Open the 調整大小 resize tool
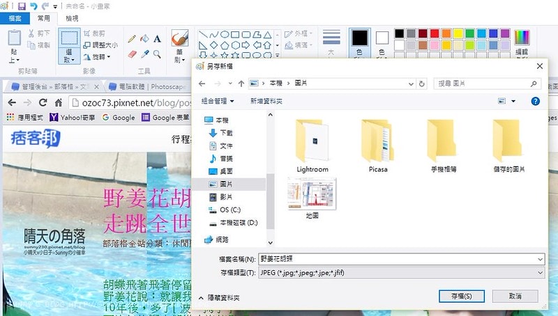 click(100, 45)
